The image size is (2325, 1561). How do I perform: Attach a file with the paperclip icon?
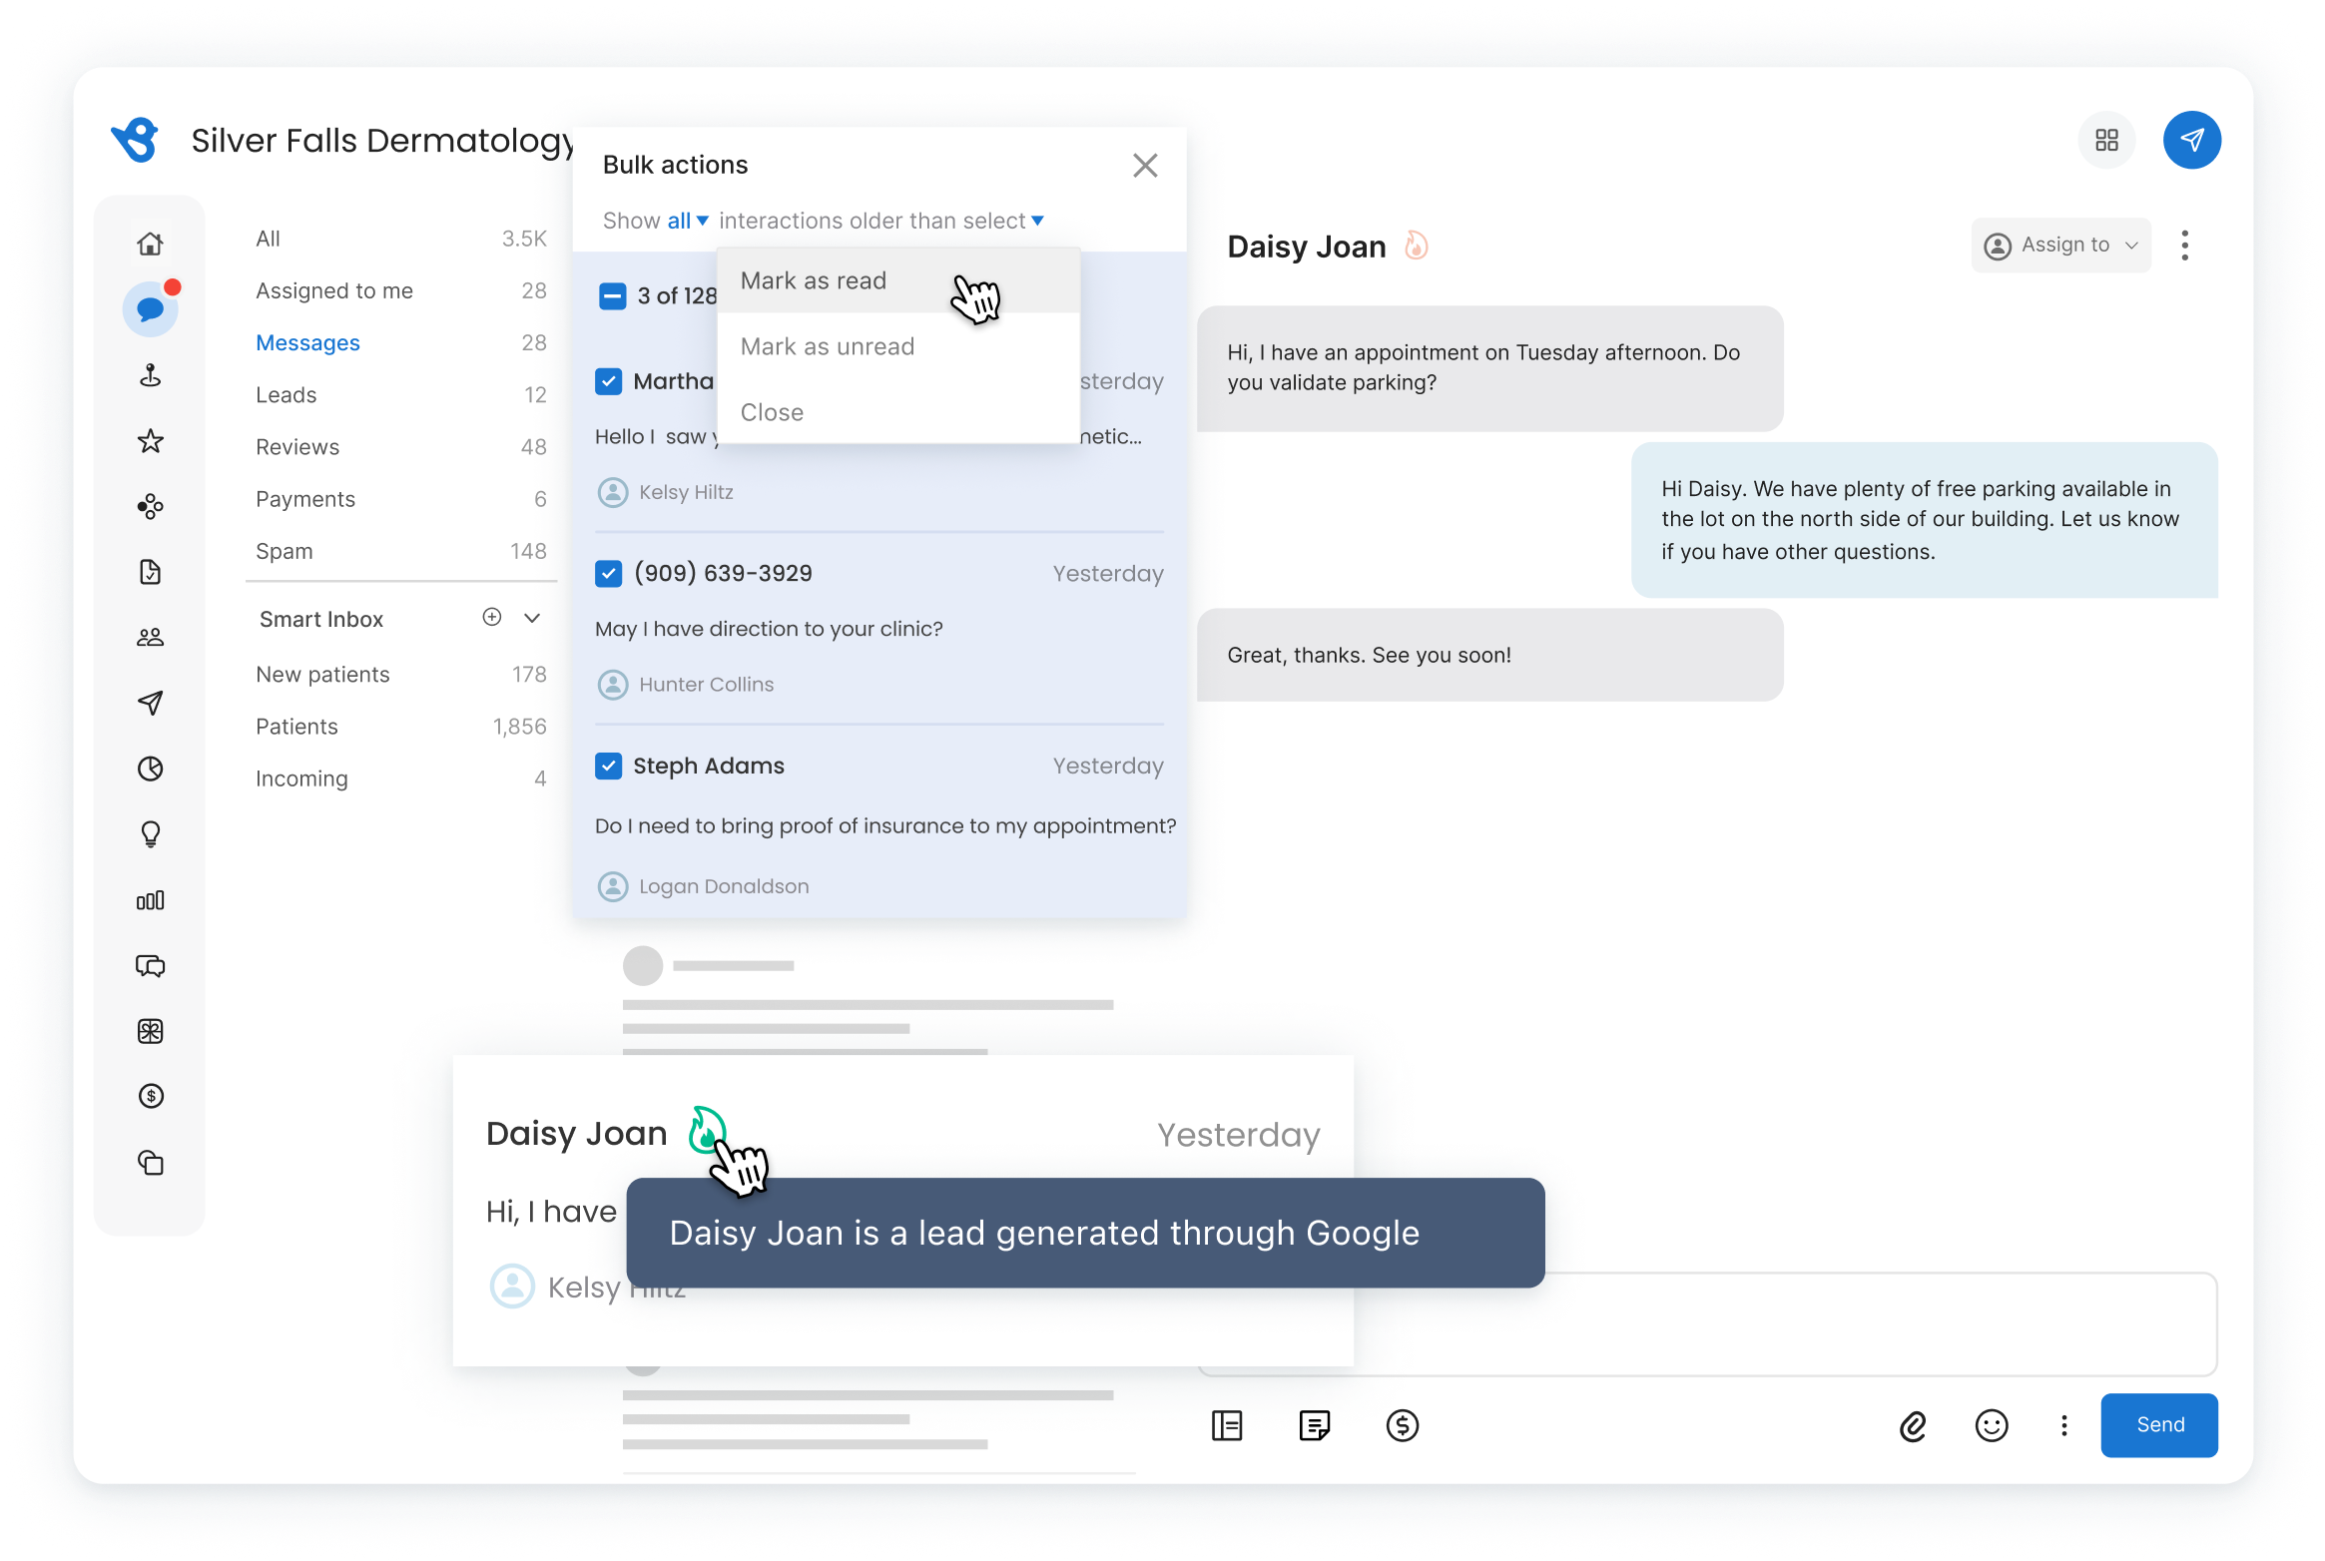tap(1913, 1425)
